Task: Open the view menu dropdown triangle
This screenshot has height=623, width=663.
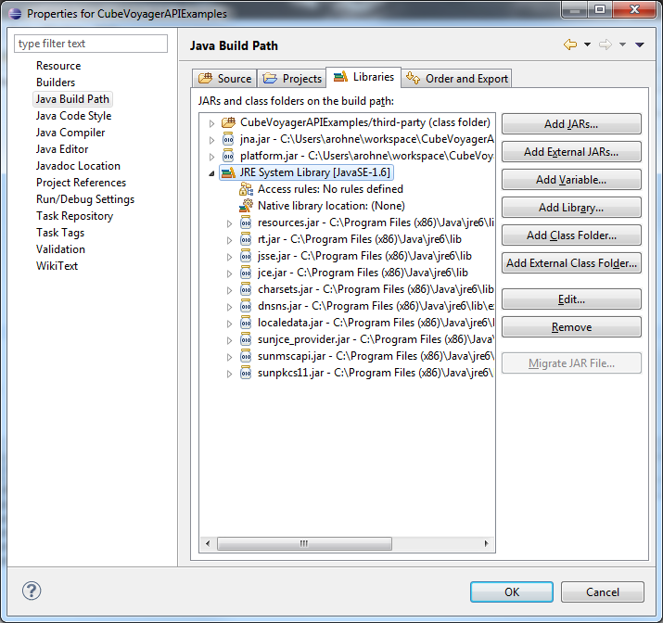Action: (x=640, y=44)
